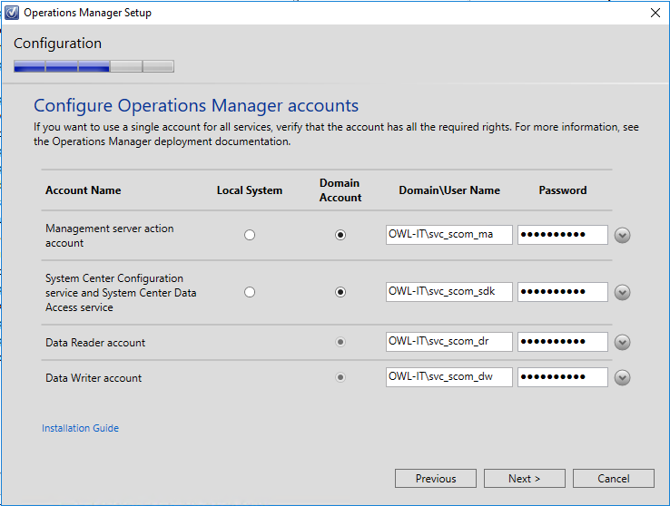Close the Operations Manager Setup window
The image size is (670, 506).
655,13
